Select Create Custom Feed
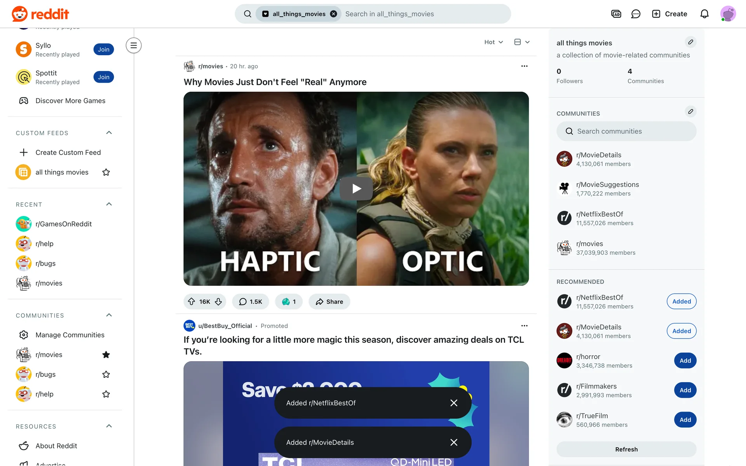 (68, 153)
